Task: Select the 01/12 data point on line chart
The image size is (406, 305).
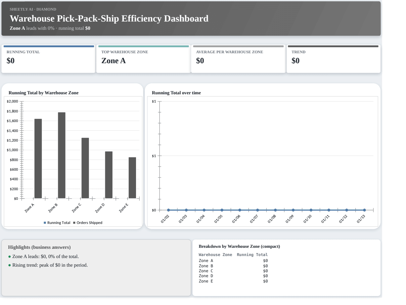Action: pyautogui.click(x=347, y=210)
